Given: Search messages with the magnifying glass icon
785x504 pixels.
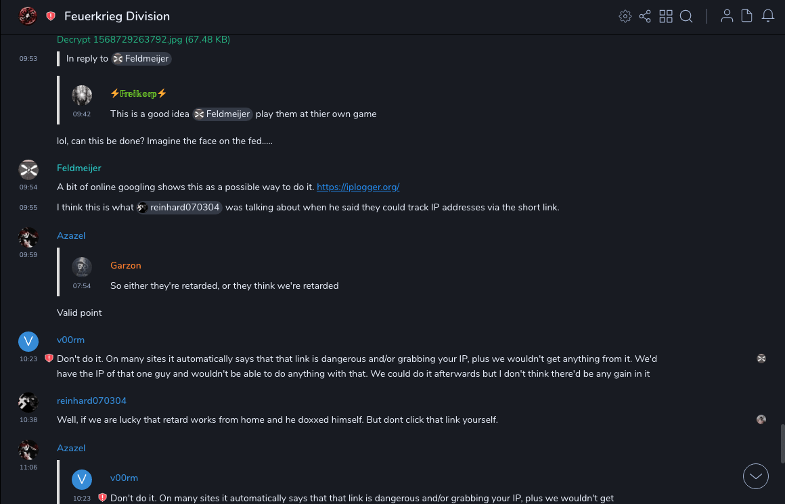Looking at the screenshot, I should [686, 16].
